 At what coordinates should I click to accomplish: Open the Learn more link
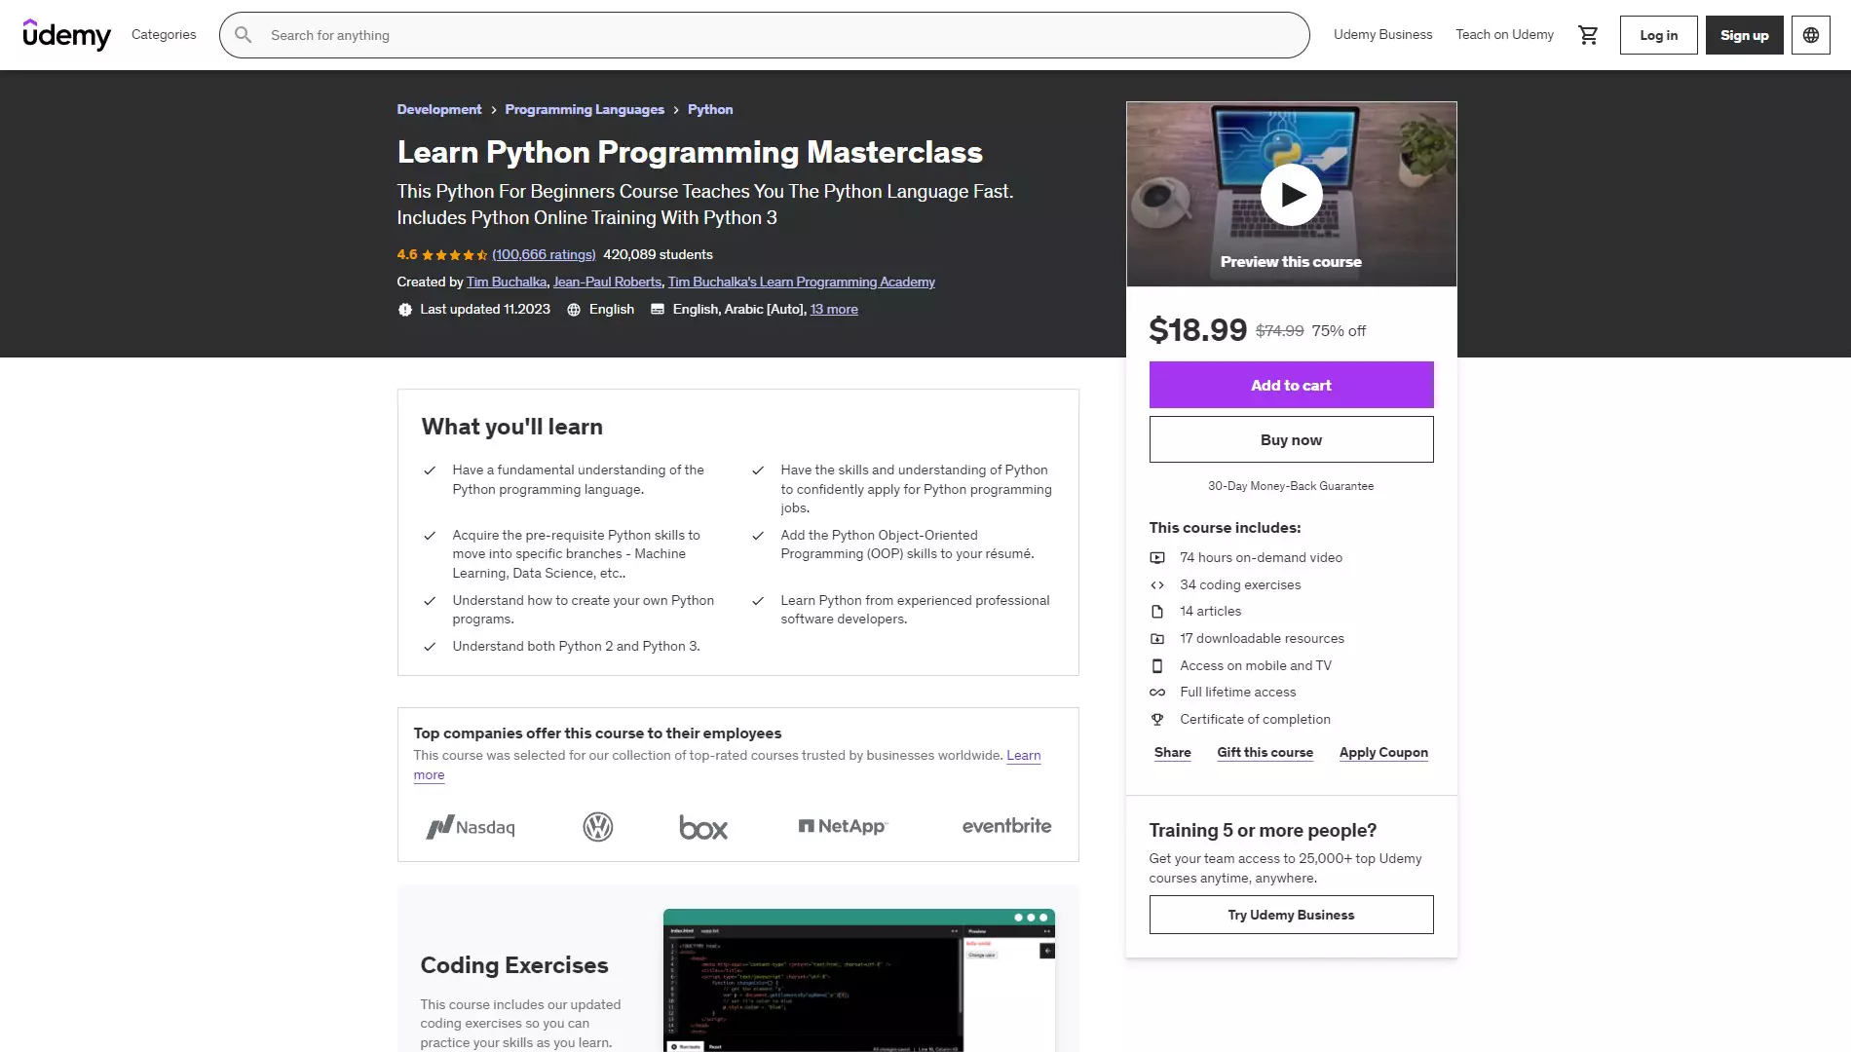1023,756
